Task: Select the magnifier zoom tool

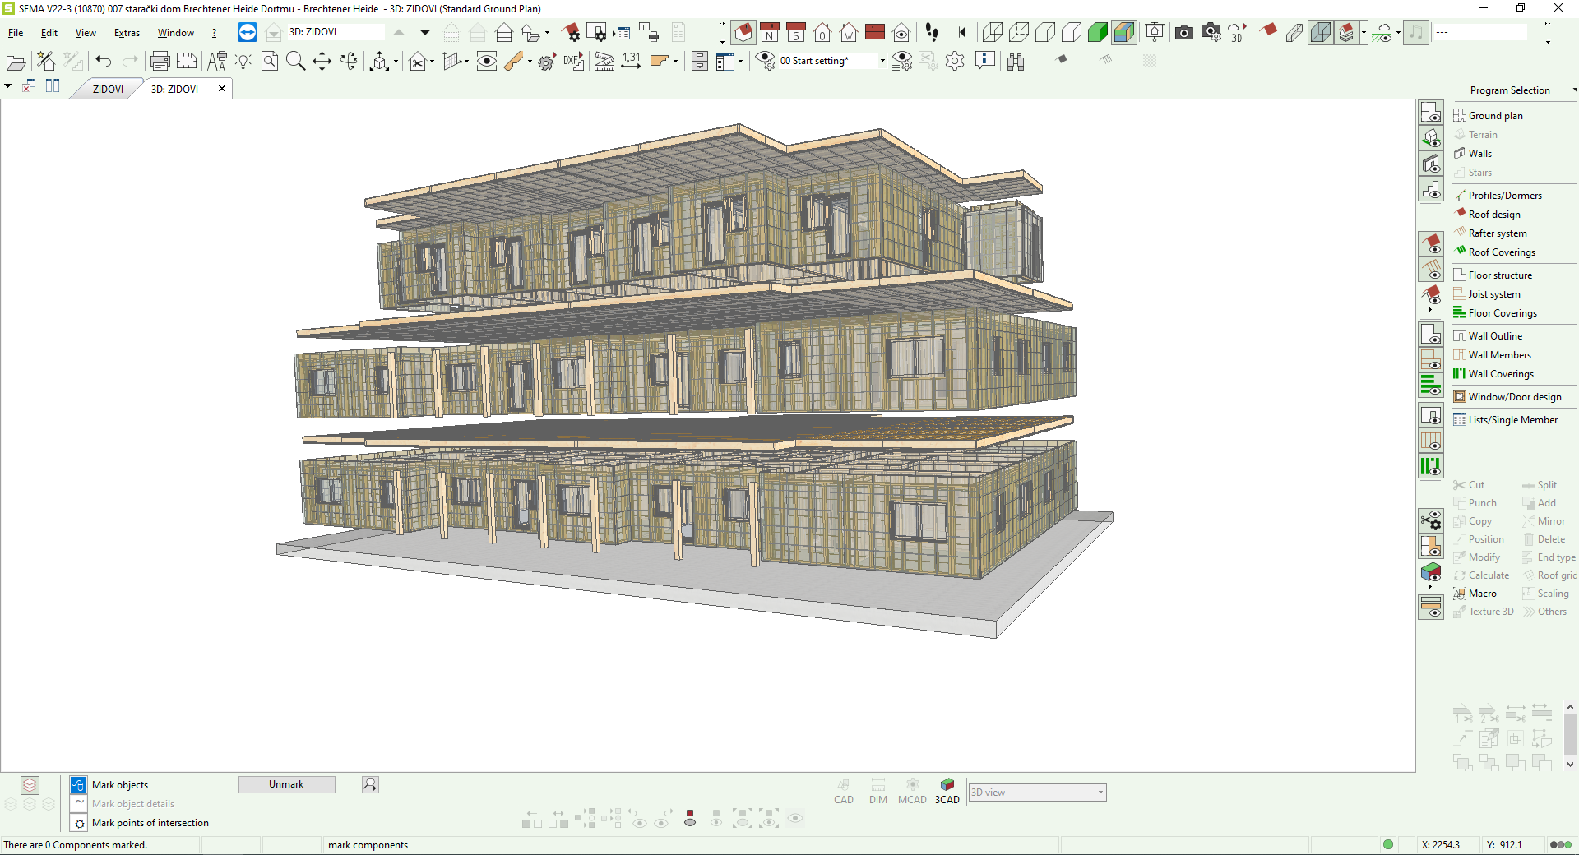Action: point(296,61)
